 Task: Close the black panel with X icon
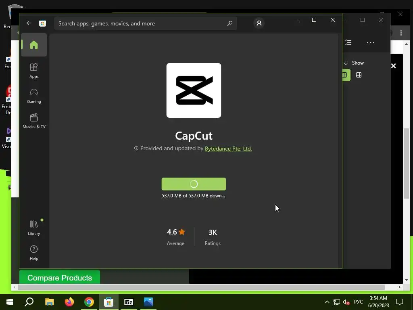point(393,66)
